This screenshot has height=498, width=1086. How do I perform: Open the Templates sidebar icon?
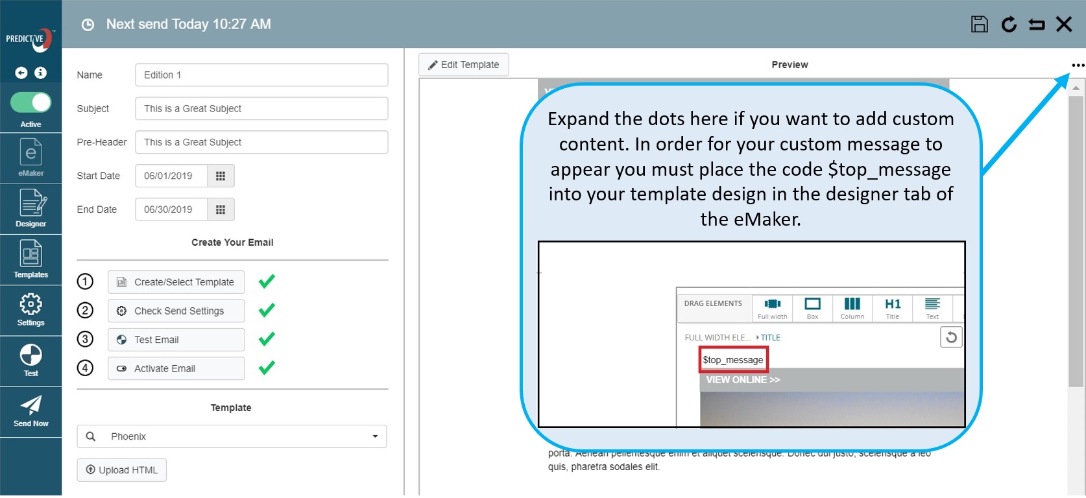(31, 259)
